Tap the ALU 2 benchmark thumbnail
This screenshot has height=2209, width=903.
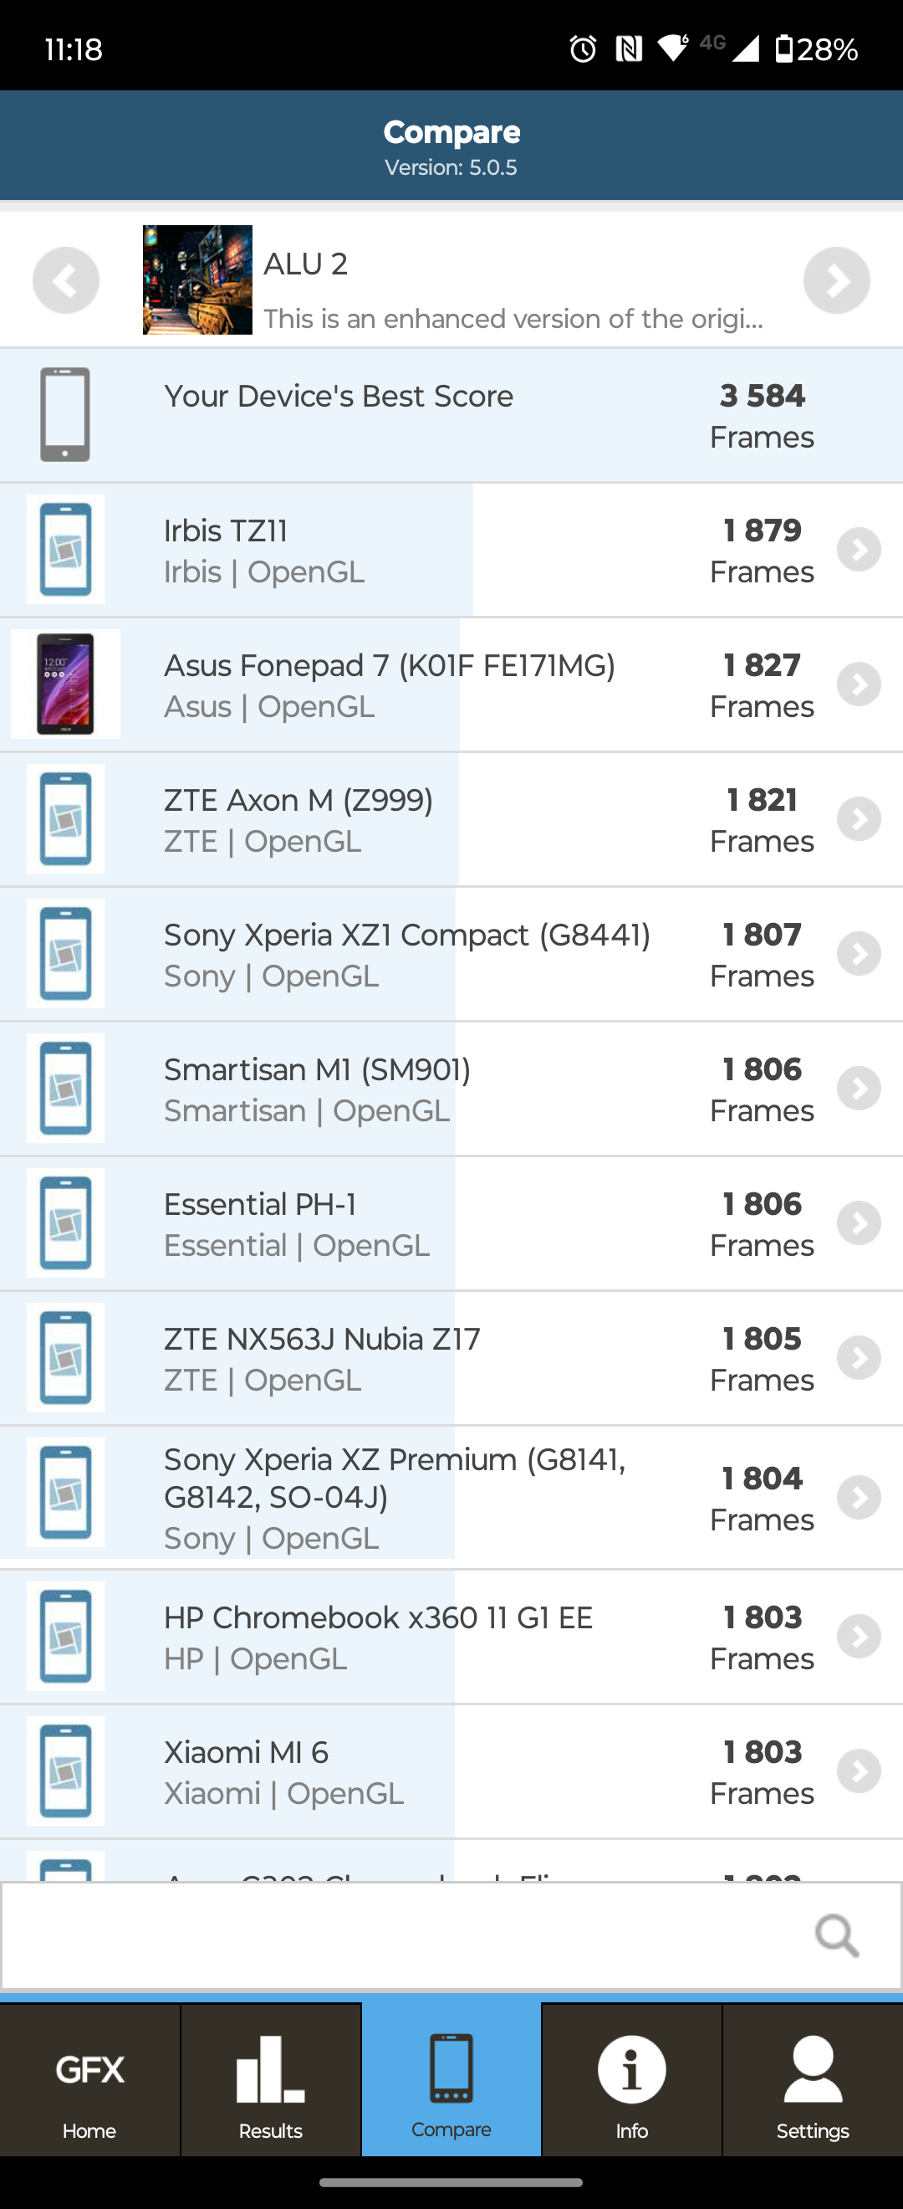pos(197,279)
